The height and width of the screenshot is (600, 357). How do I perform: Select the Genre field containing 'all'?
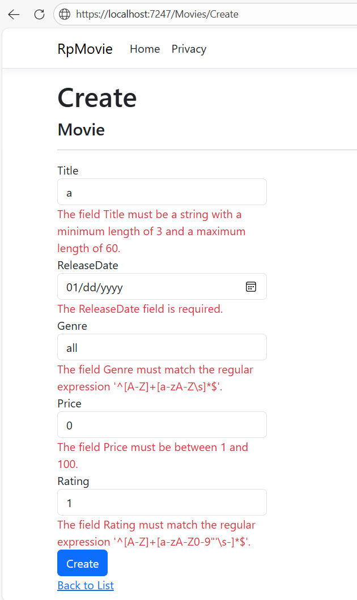tap(161, 347)
